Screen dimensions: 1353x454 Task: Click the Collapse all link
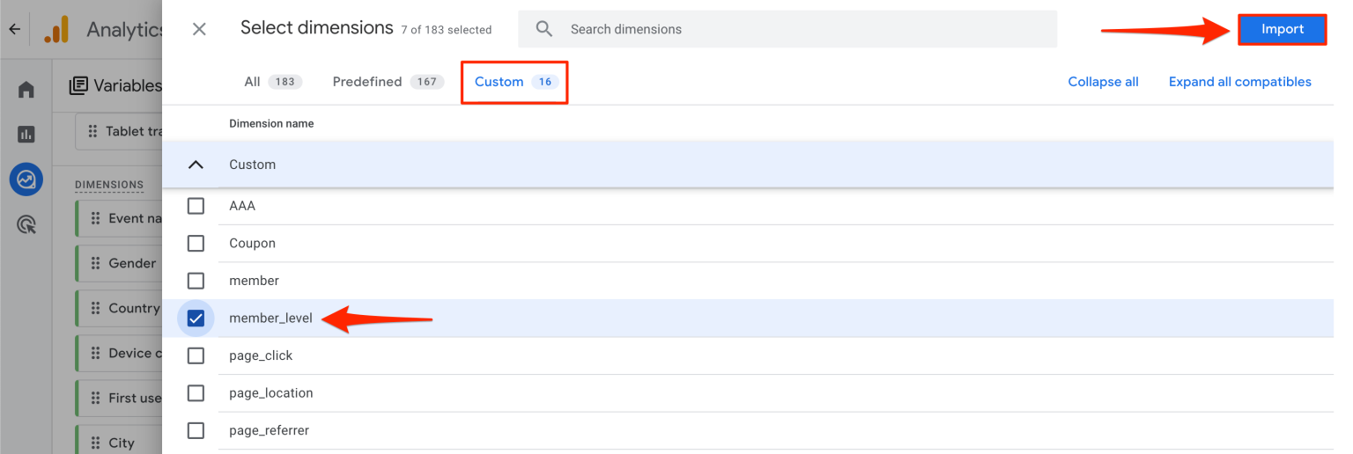tap(1103, 82)
